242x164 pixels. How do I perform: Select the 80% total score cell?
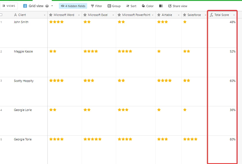tap(222, 149)
